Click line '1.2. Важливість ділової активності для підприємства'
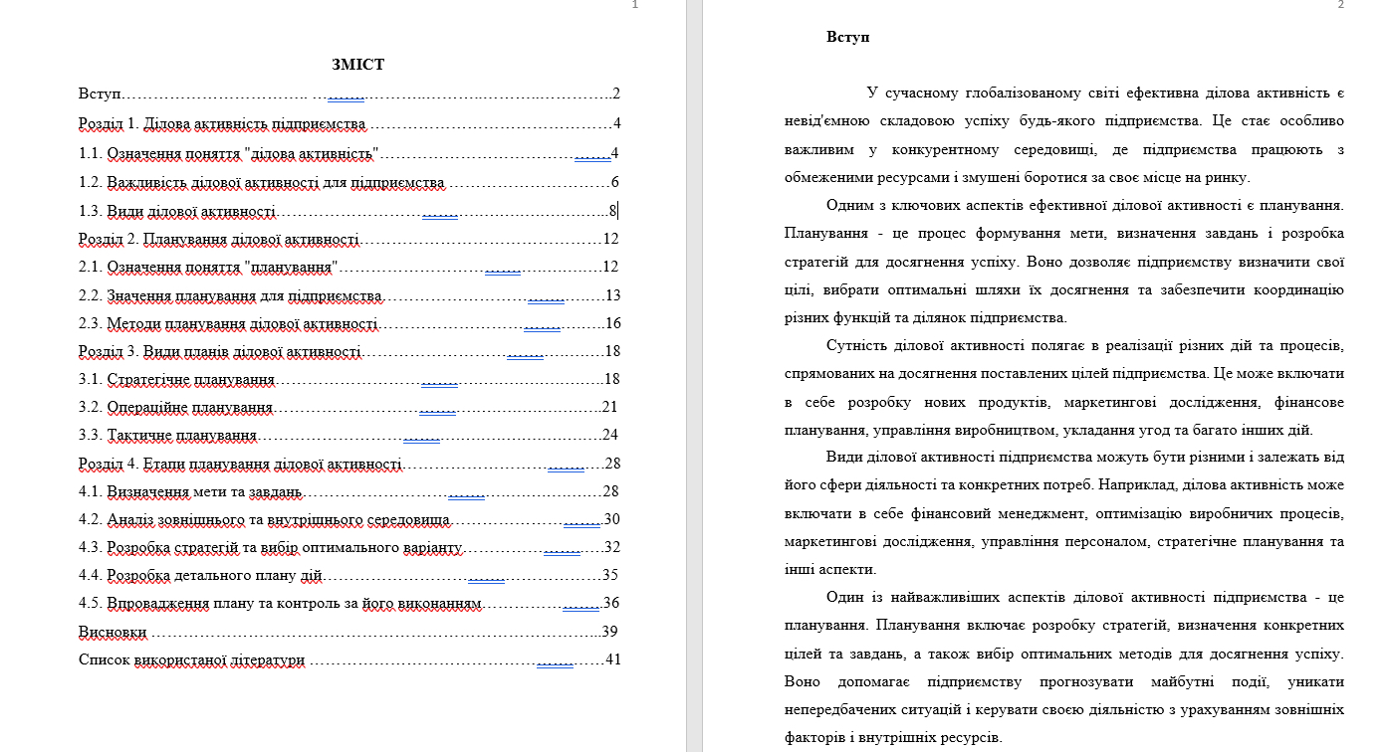1388x752 pixels. point(349,182)
